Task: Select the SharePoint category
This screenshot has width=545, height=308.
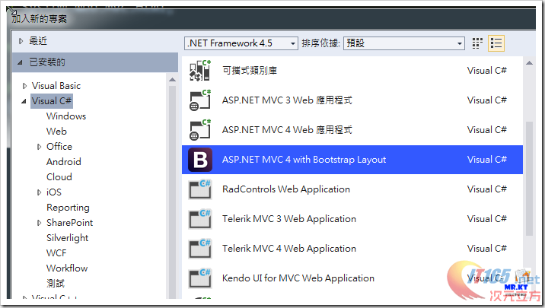Action: 69,223
